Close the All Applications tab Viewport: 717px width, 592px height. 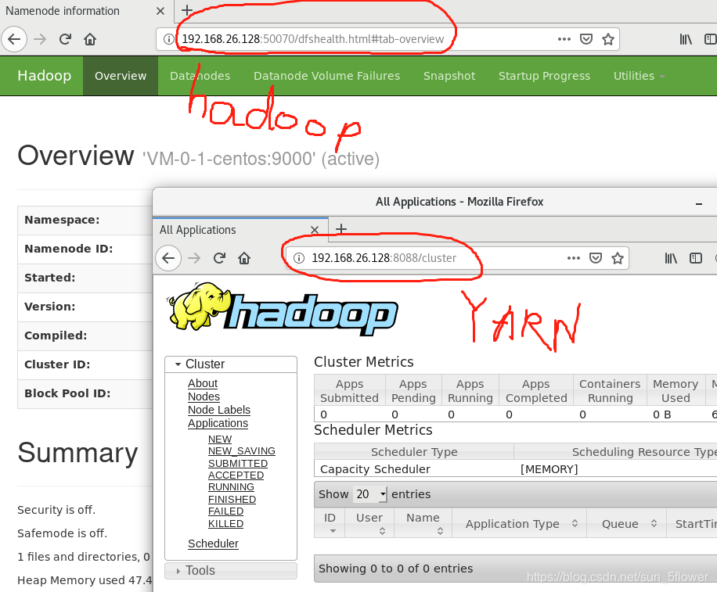pos(315,230)
